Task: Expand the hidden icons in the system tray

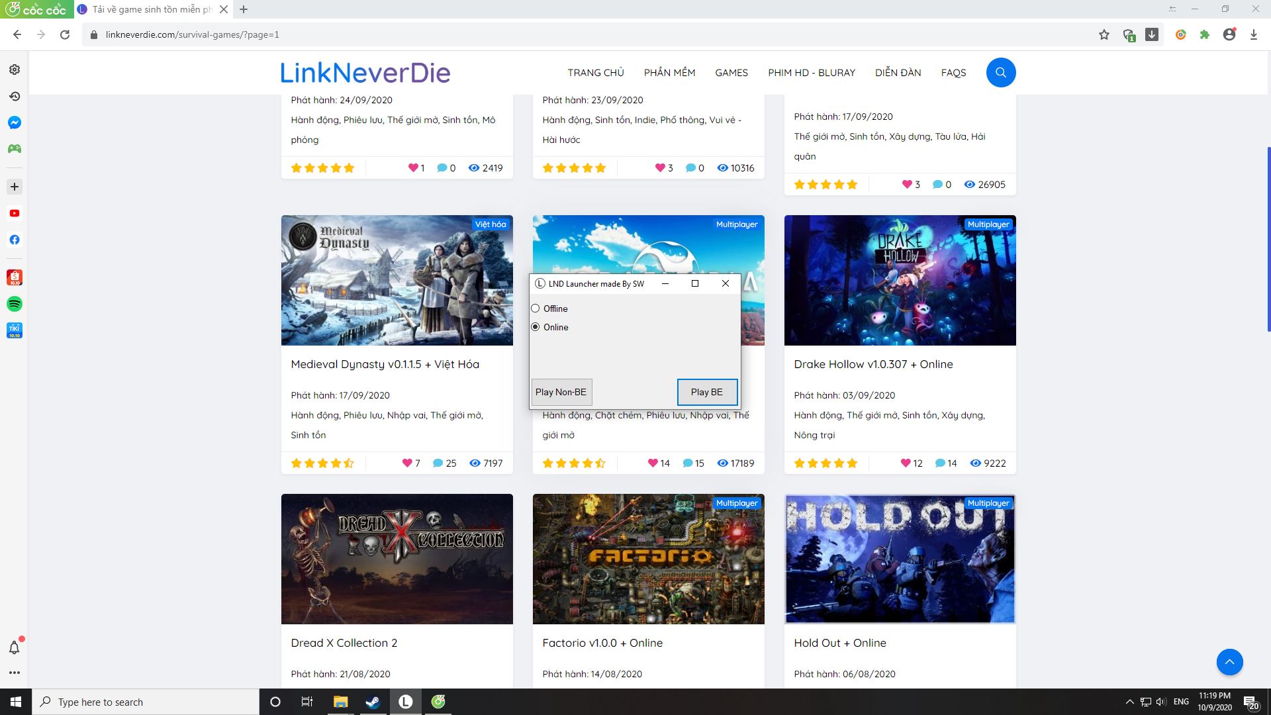Action: (1130, 702)
